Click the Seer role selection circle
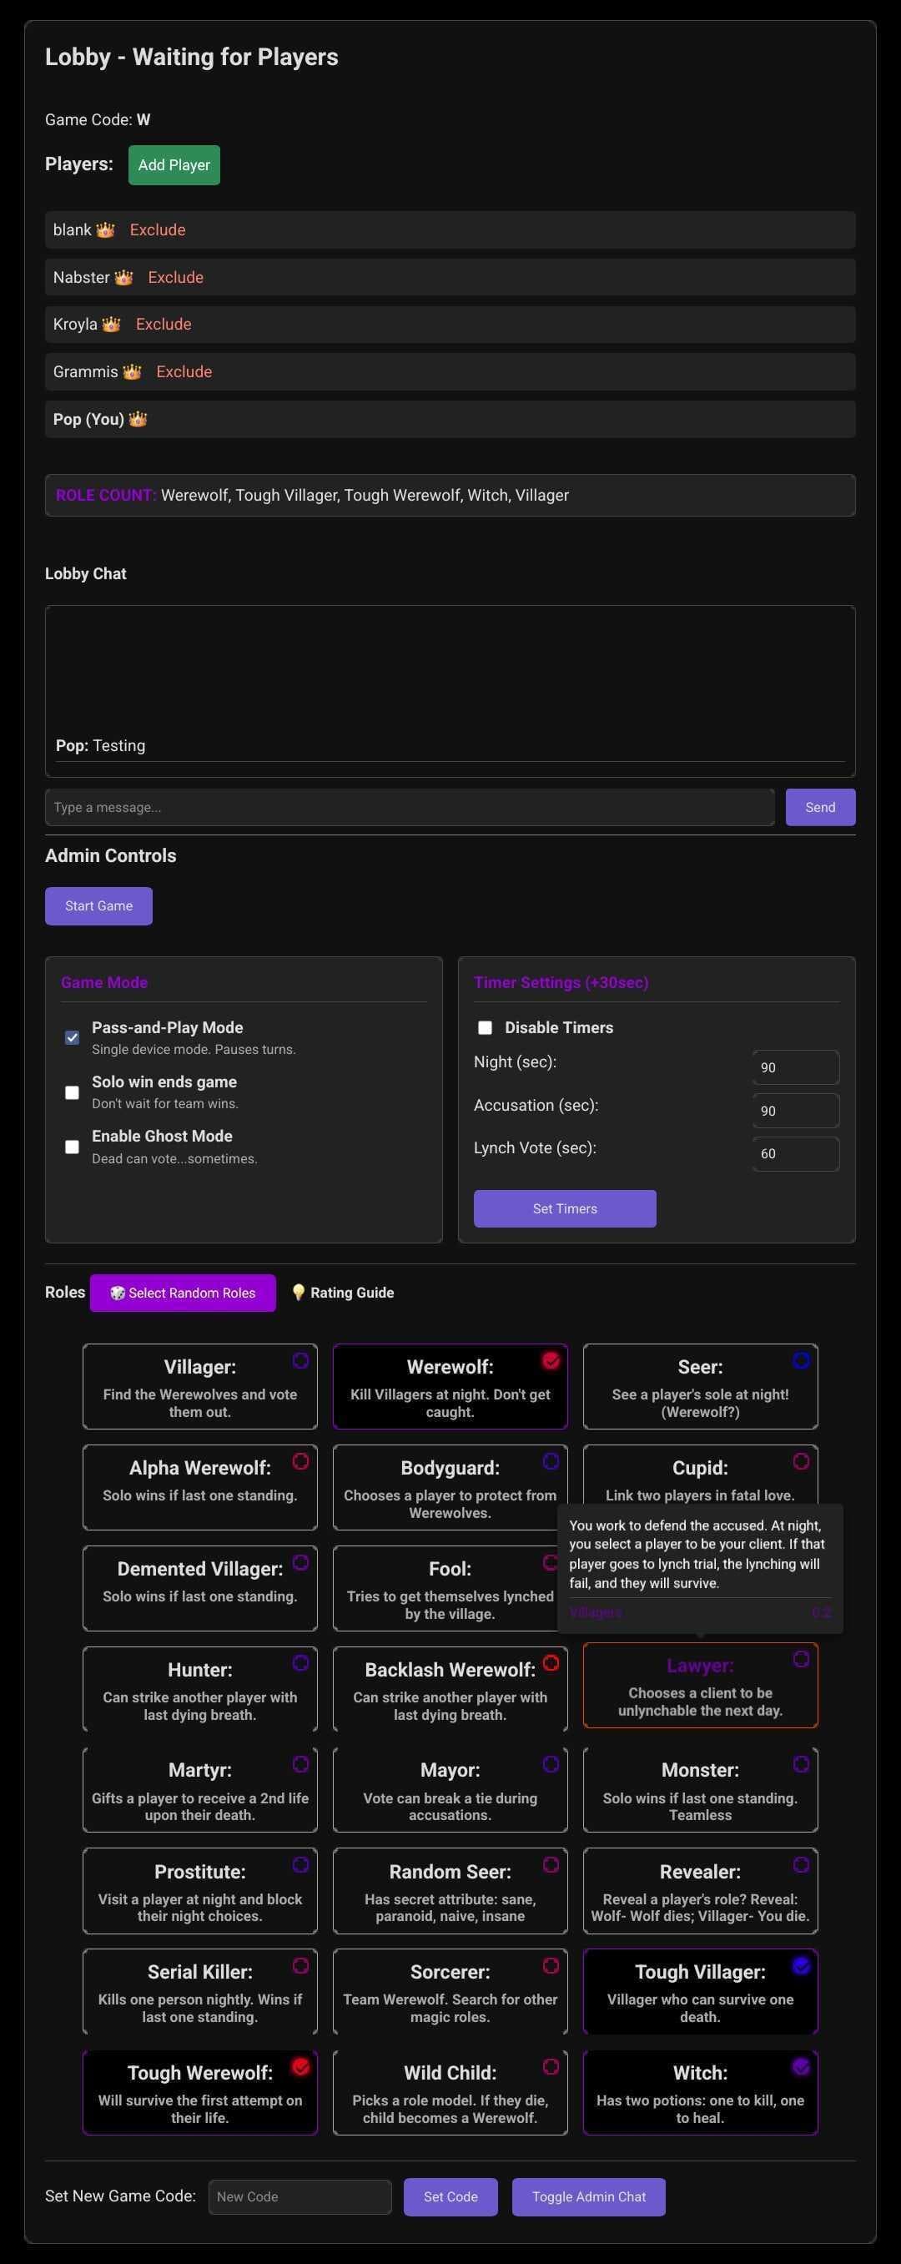The image size is (901, 2264). [801, 1360]
